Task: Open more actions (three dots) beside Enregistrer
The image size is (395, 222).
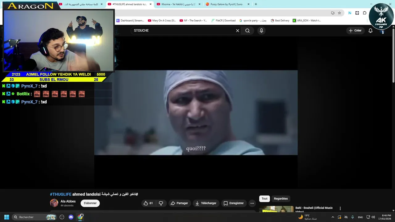Action: [x=252, y=203]
